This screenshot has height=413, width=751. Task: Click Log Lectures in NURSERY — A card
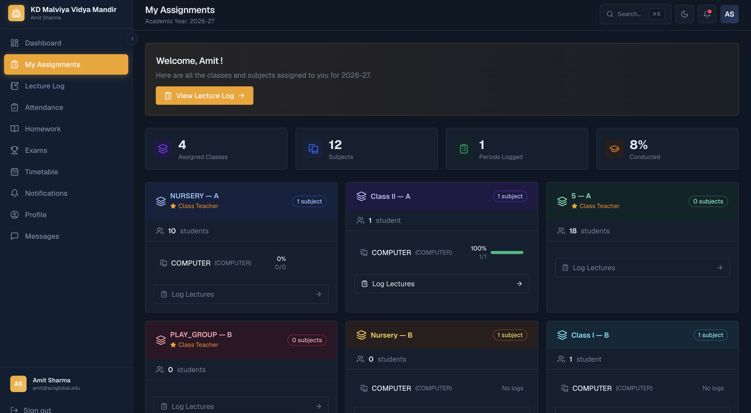click(x=241, y=294)
